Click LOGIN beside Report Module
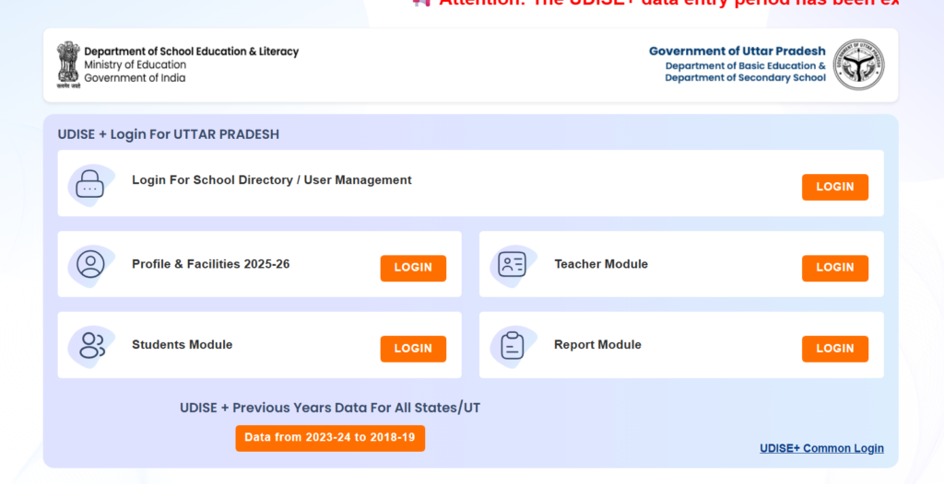This screenshot has width=944, height=484. 835,349
